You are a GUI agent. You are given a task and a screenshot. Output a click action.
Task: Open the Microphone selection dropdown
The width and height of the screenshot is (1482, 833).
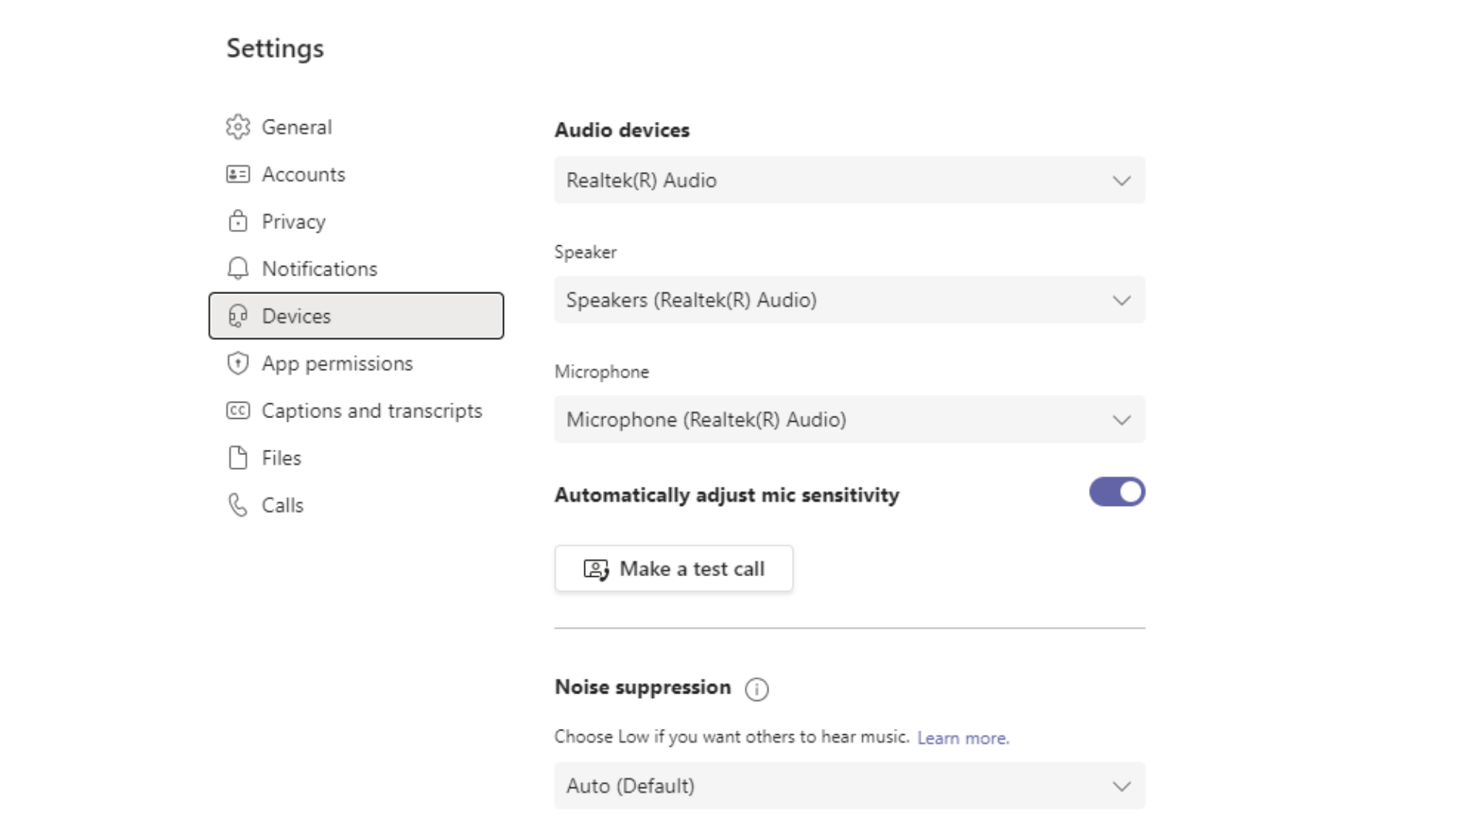point(849,420)
